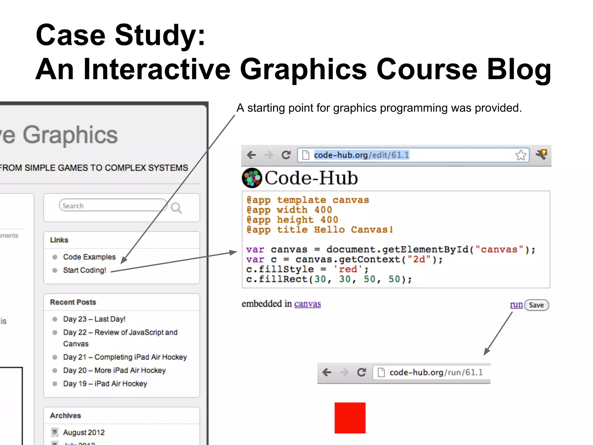Click the back arrow in the edit browser toolbar
This screenshot has height=445, width=593.
251,155
